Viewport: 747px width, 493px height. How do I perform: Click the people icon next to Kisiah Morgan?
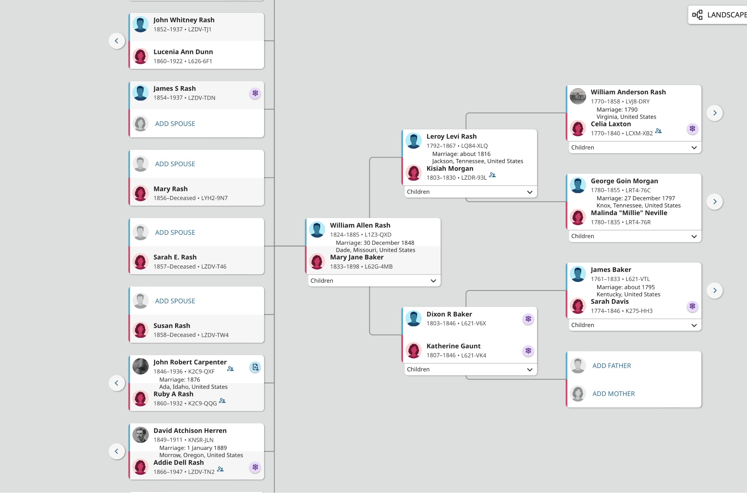coord(492,176)
